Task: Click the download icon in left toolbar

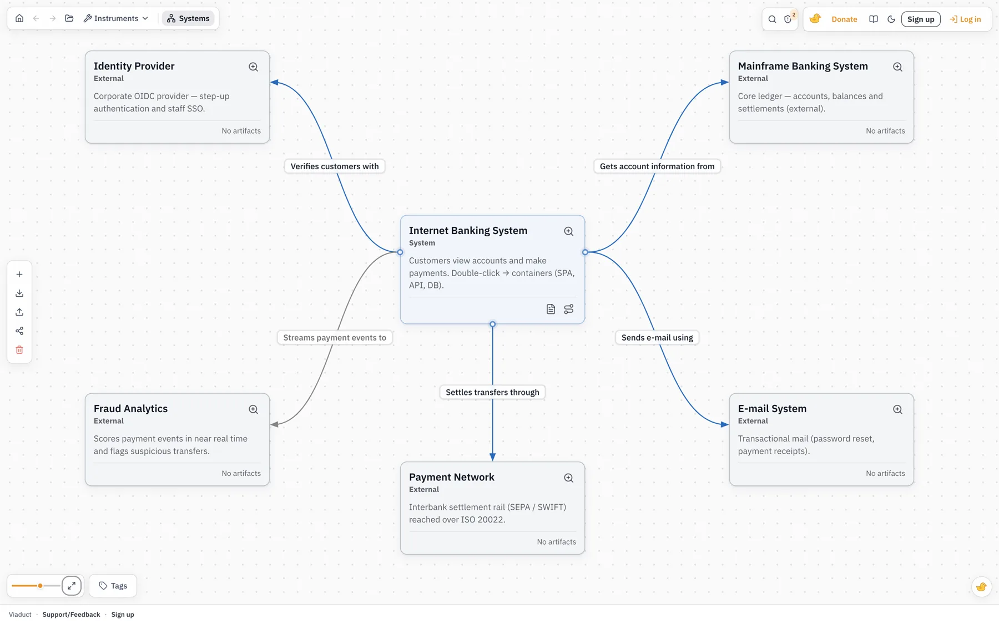Action: pyautogui.click(x=19, y=293)
